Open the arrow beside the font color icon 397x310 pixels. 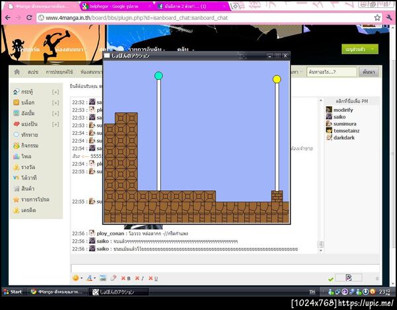[95, 278]
